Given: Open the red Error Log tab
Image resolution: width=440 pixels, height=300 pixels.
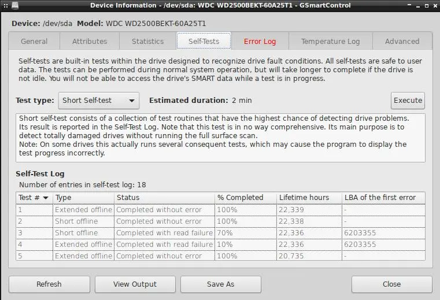Looking at the screenshot, I should [260, 41].
